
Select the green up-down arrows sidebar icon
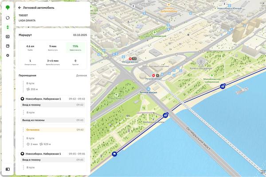coord(8,27)
